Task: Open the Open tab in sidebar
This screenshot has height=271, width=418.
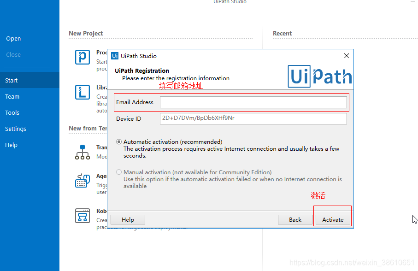Action: point(13,39)
